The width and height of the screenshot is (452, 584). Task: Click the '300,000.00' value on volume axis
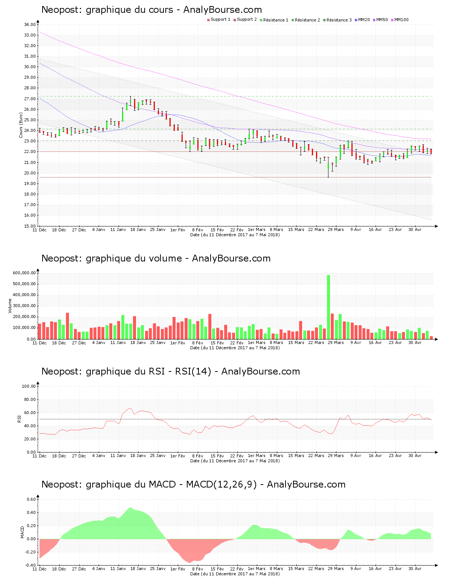pos(24,306)
